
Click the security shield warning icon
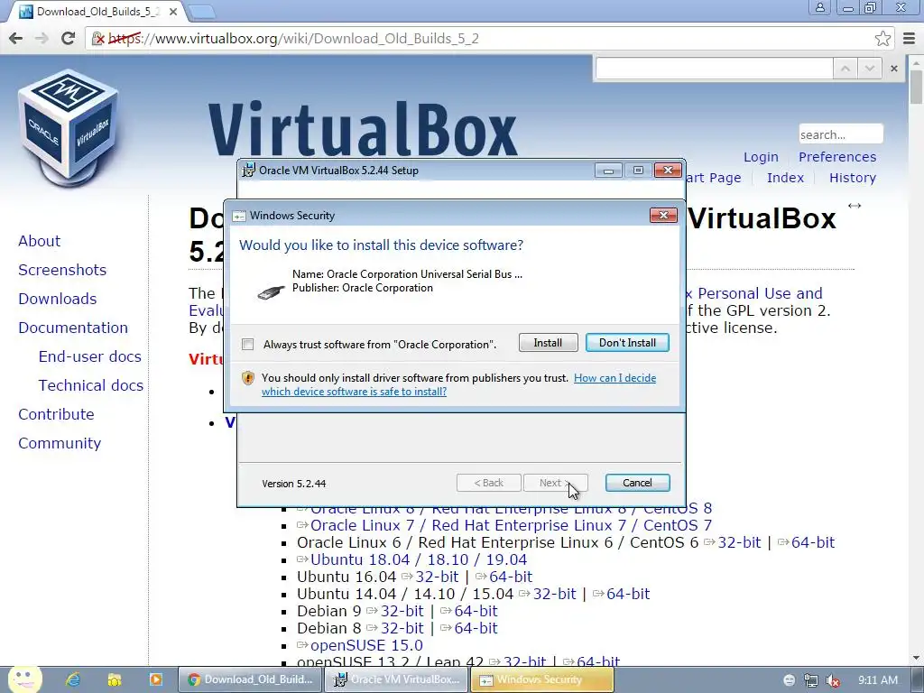click(248, 378)
